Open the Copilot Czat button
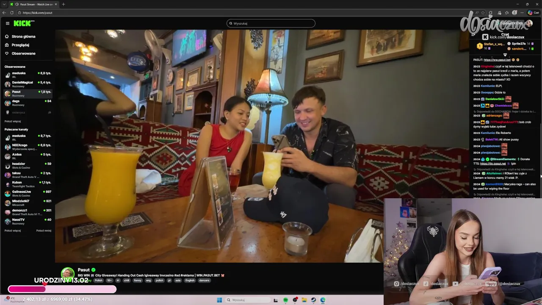The height and width of the screenshot is (305, 542). click(x=533, y=13)
